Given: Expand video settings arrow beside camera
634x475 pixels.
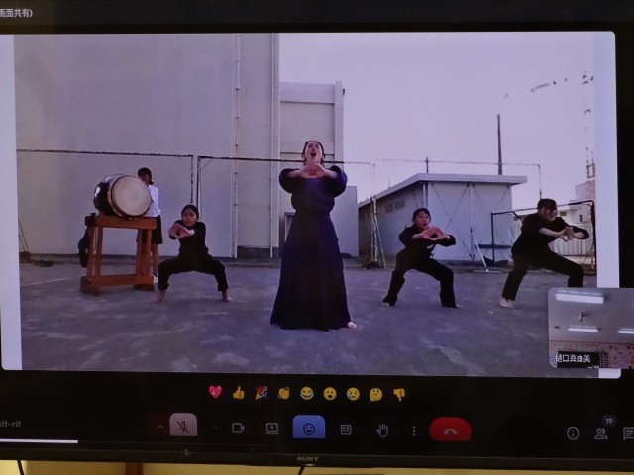Looking at the screenshot, I should 214,428.
